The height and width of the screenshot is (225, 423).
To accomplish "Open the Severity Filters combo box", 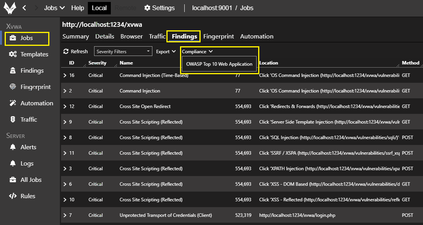I will tap(123, 51).
